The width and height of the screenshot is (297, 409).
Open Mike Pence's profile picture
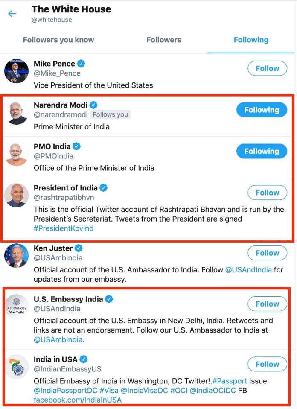click(x=16, y=71)
